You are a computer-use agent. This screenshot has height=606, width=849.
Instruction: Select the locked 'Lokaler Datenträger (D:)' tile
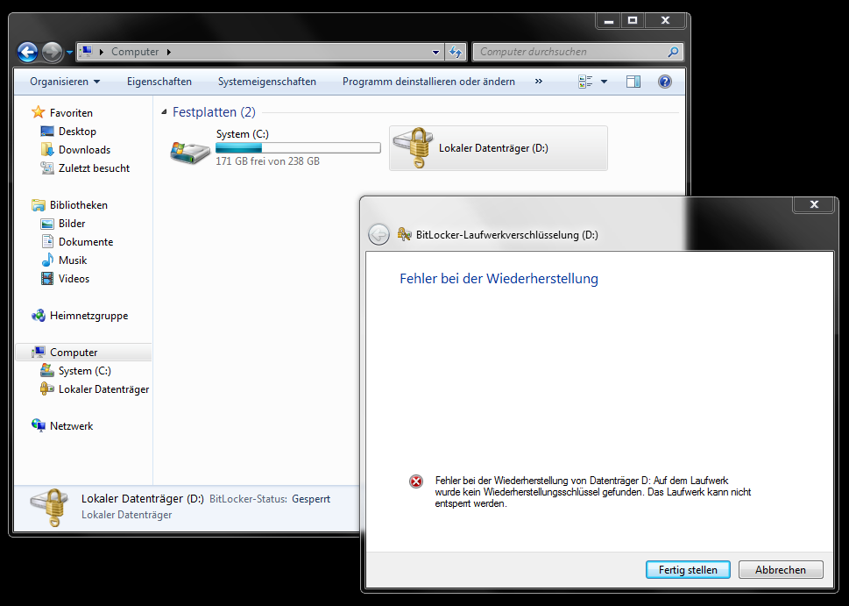(x=499, y=148)
